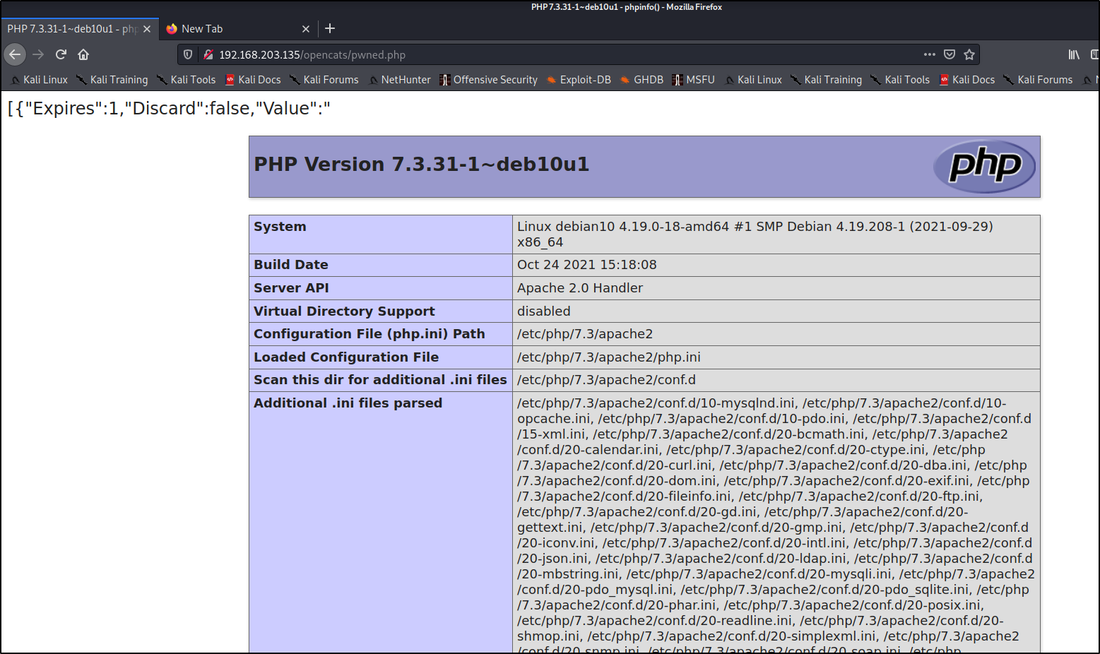The height and width of the screenshot is (654, 1100).
Task: Open first Kali Forums bookmark
Action: [x=324, y=80]
